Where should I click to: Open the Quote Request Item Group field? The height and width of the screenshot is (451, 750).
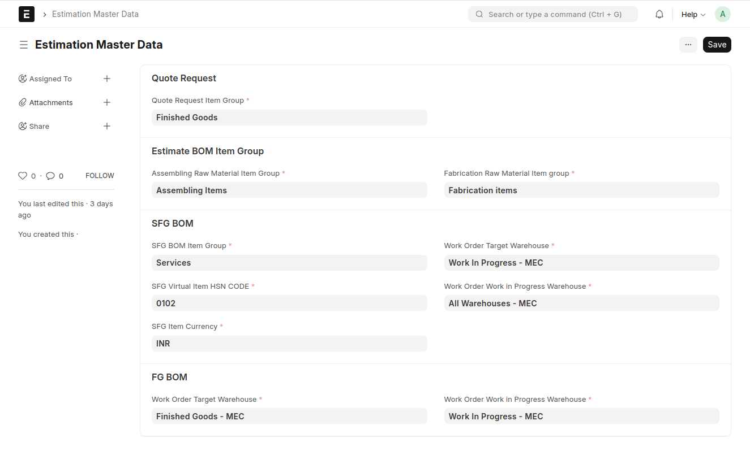click(289, 118)
